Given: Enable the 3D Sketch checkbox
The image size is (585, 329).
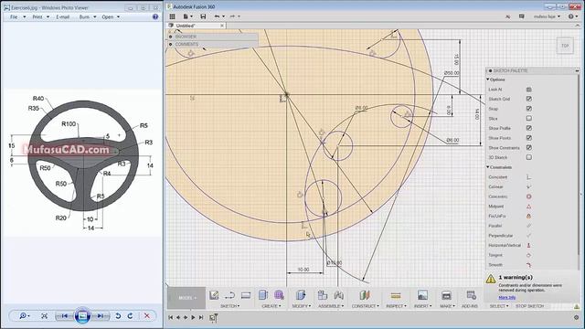Looking at the screenshot, I should point(528,157).
